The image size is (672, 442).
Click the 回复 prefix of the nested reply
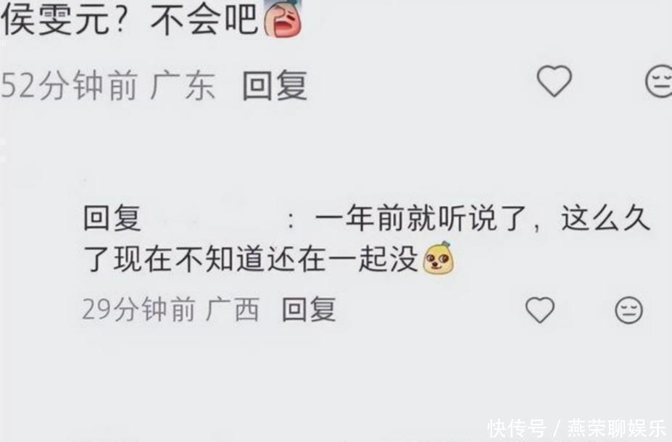click(112, 218)
